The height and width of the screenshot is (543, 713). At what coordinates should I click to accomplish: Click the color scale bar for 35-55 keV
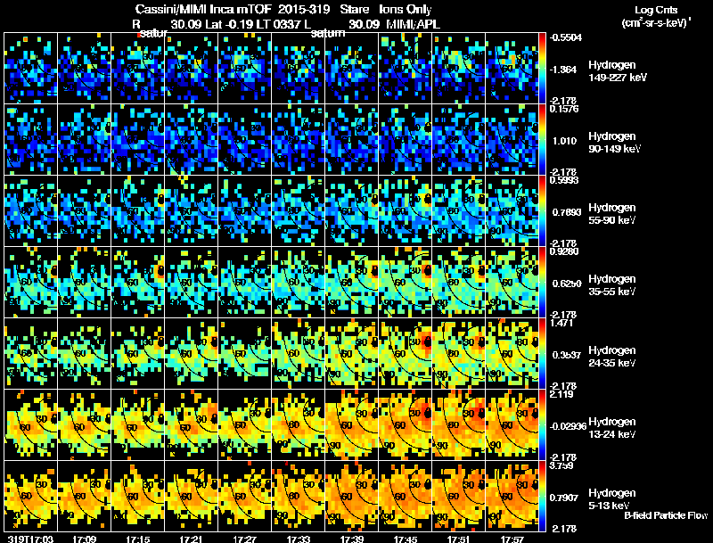pos(542,283)
